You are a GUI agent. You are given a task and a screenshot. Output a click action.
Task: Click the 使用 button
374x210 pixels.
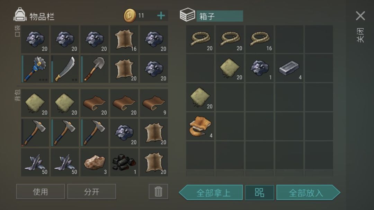[x=41, y=191]
